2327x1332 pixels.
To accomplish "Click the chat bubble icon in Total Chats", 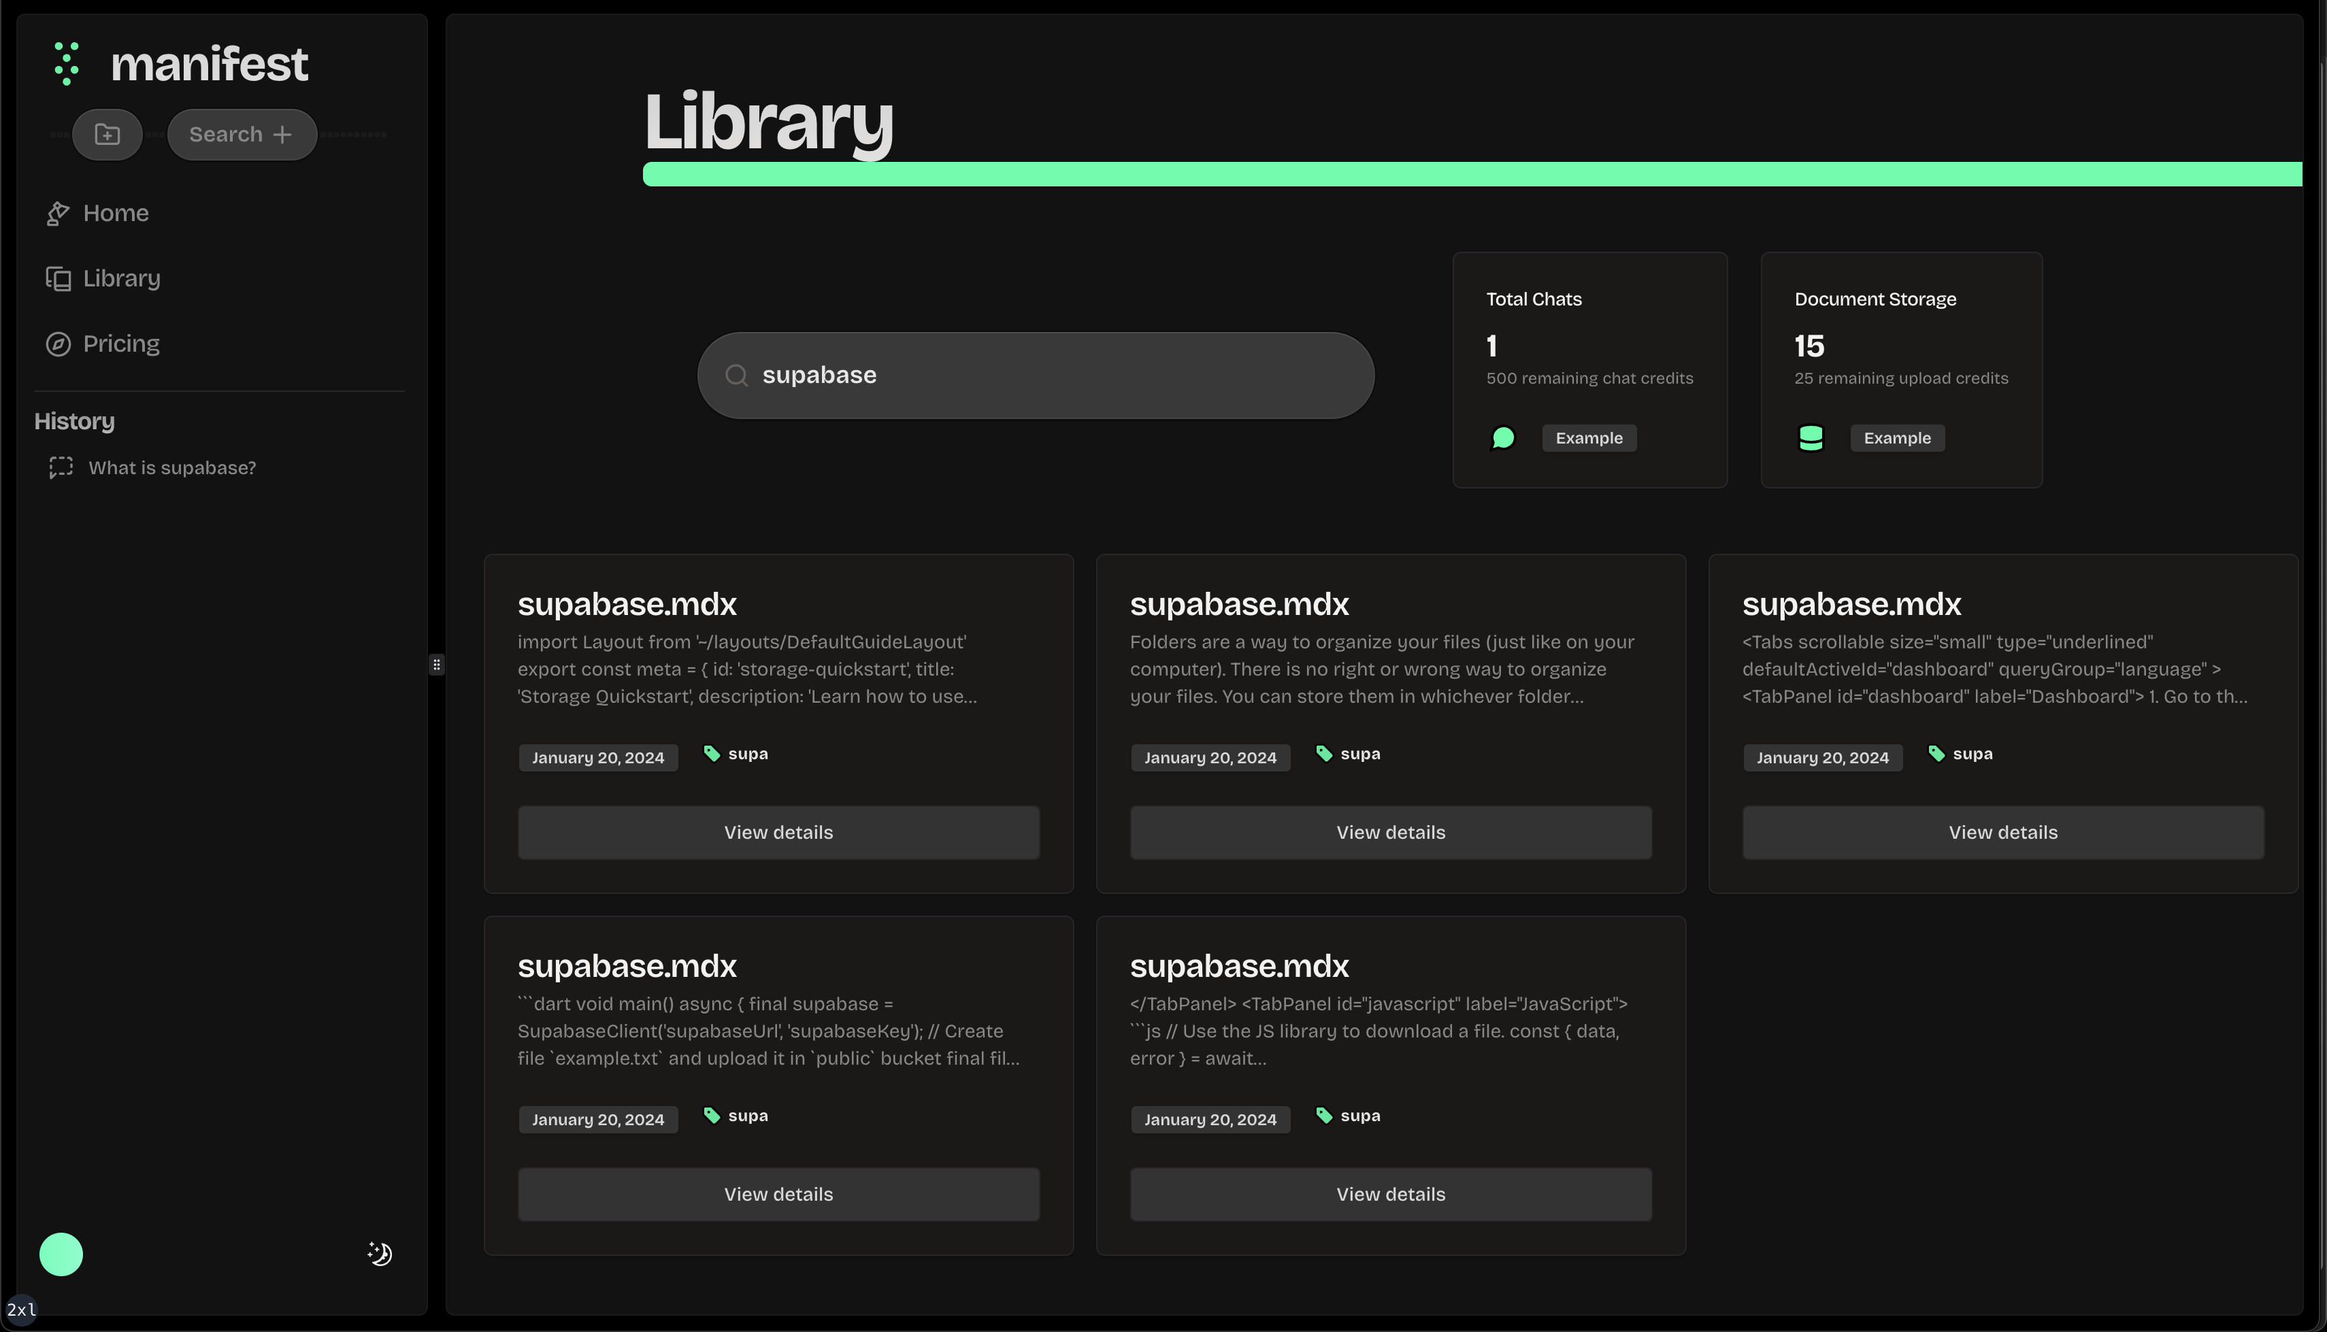I will click(x=1502, y=438).
